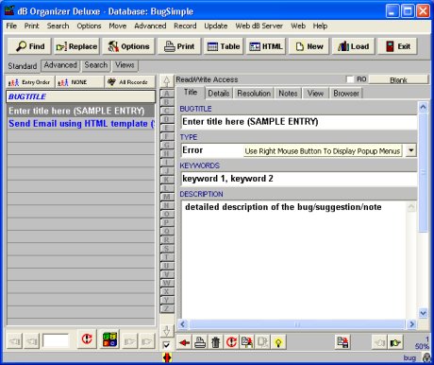Click the red-yellow splitter icon in status bar
This screenshot has width=434, height=365.
(x=167, y=357)
